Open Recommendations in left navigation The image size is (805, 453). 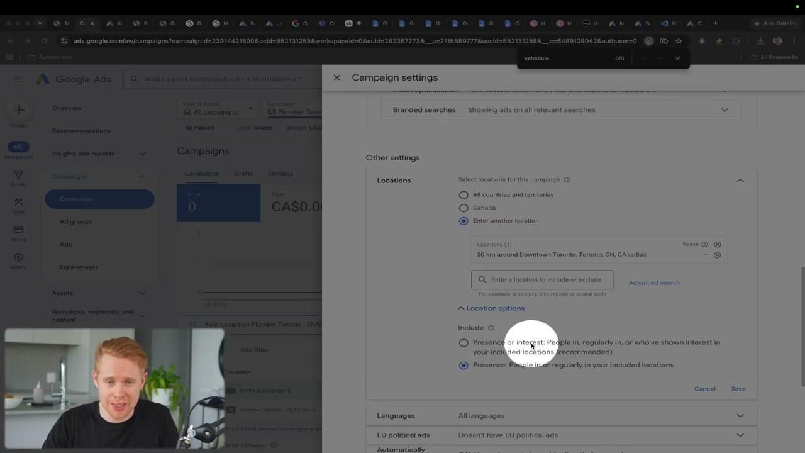(81, 131)
